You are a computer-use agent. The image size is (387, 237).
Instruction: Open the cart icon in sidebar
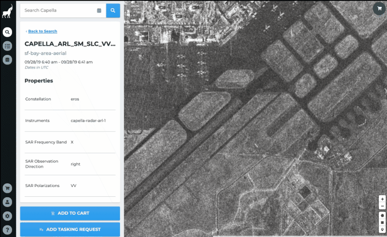click(7, 188)
